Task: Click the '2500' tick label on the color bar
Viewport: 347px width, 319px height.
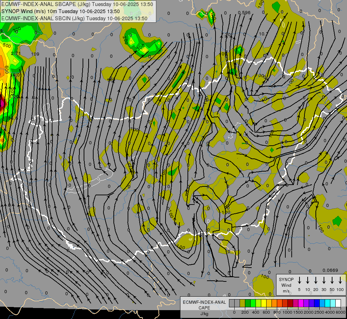Action: pyautogui.click(x=319, y=312)
